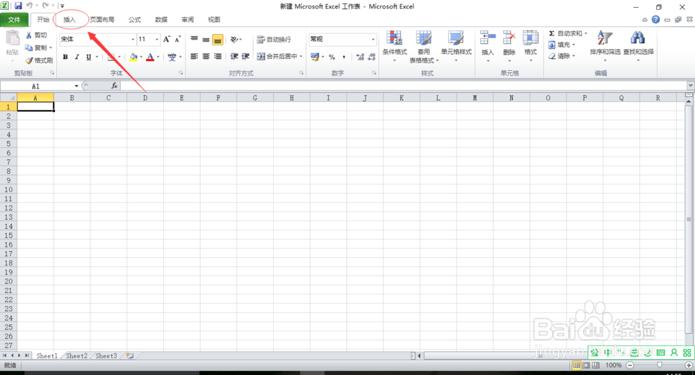Click the fx insert function button

pos(115,86)
